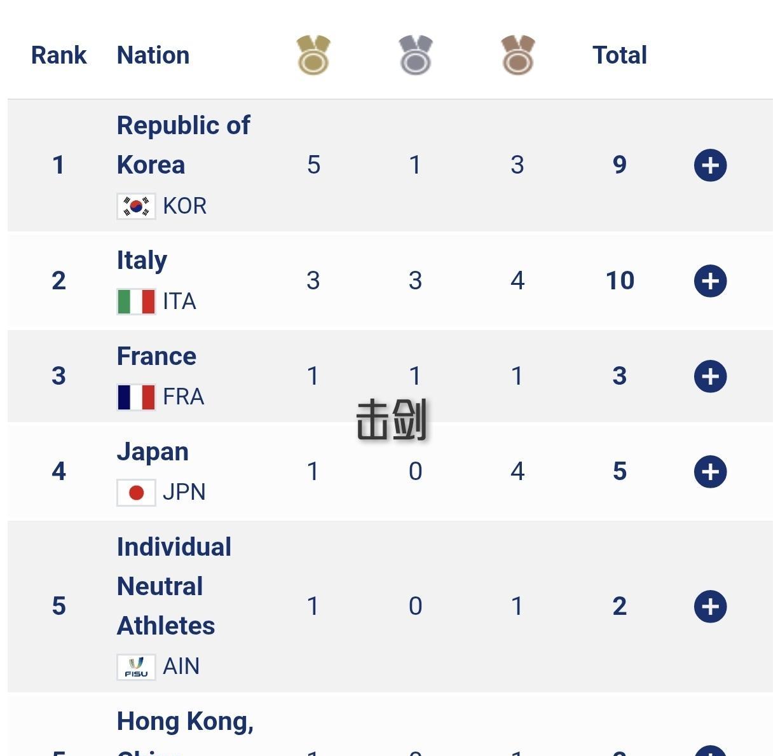Click the France flag icon
This screenshot has height=756, width=778.
pos(136,397)
